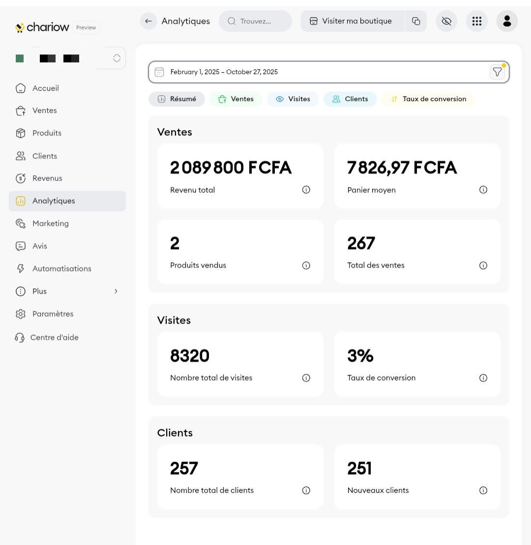The height and width of the screenshot is (545, 531).
Task: Click the info icon for Panier moyen
Action: [483, 190]
